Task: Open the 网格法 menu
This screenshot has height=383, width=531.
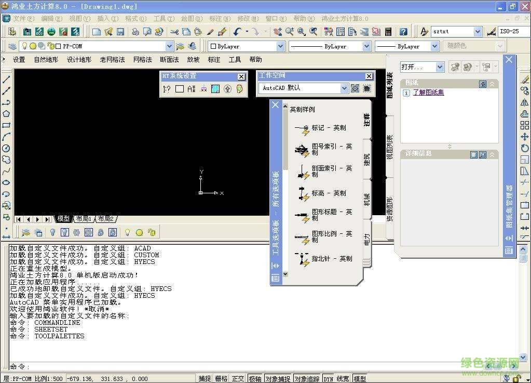Action: point(142,60)
